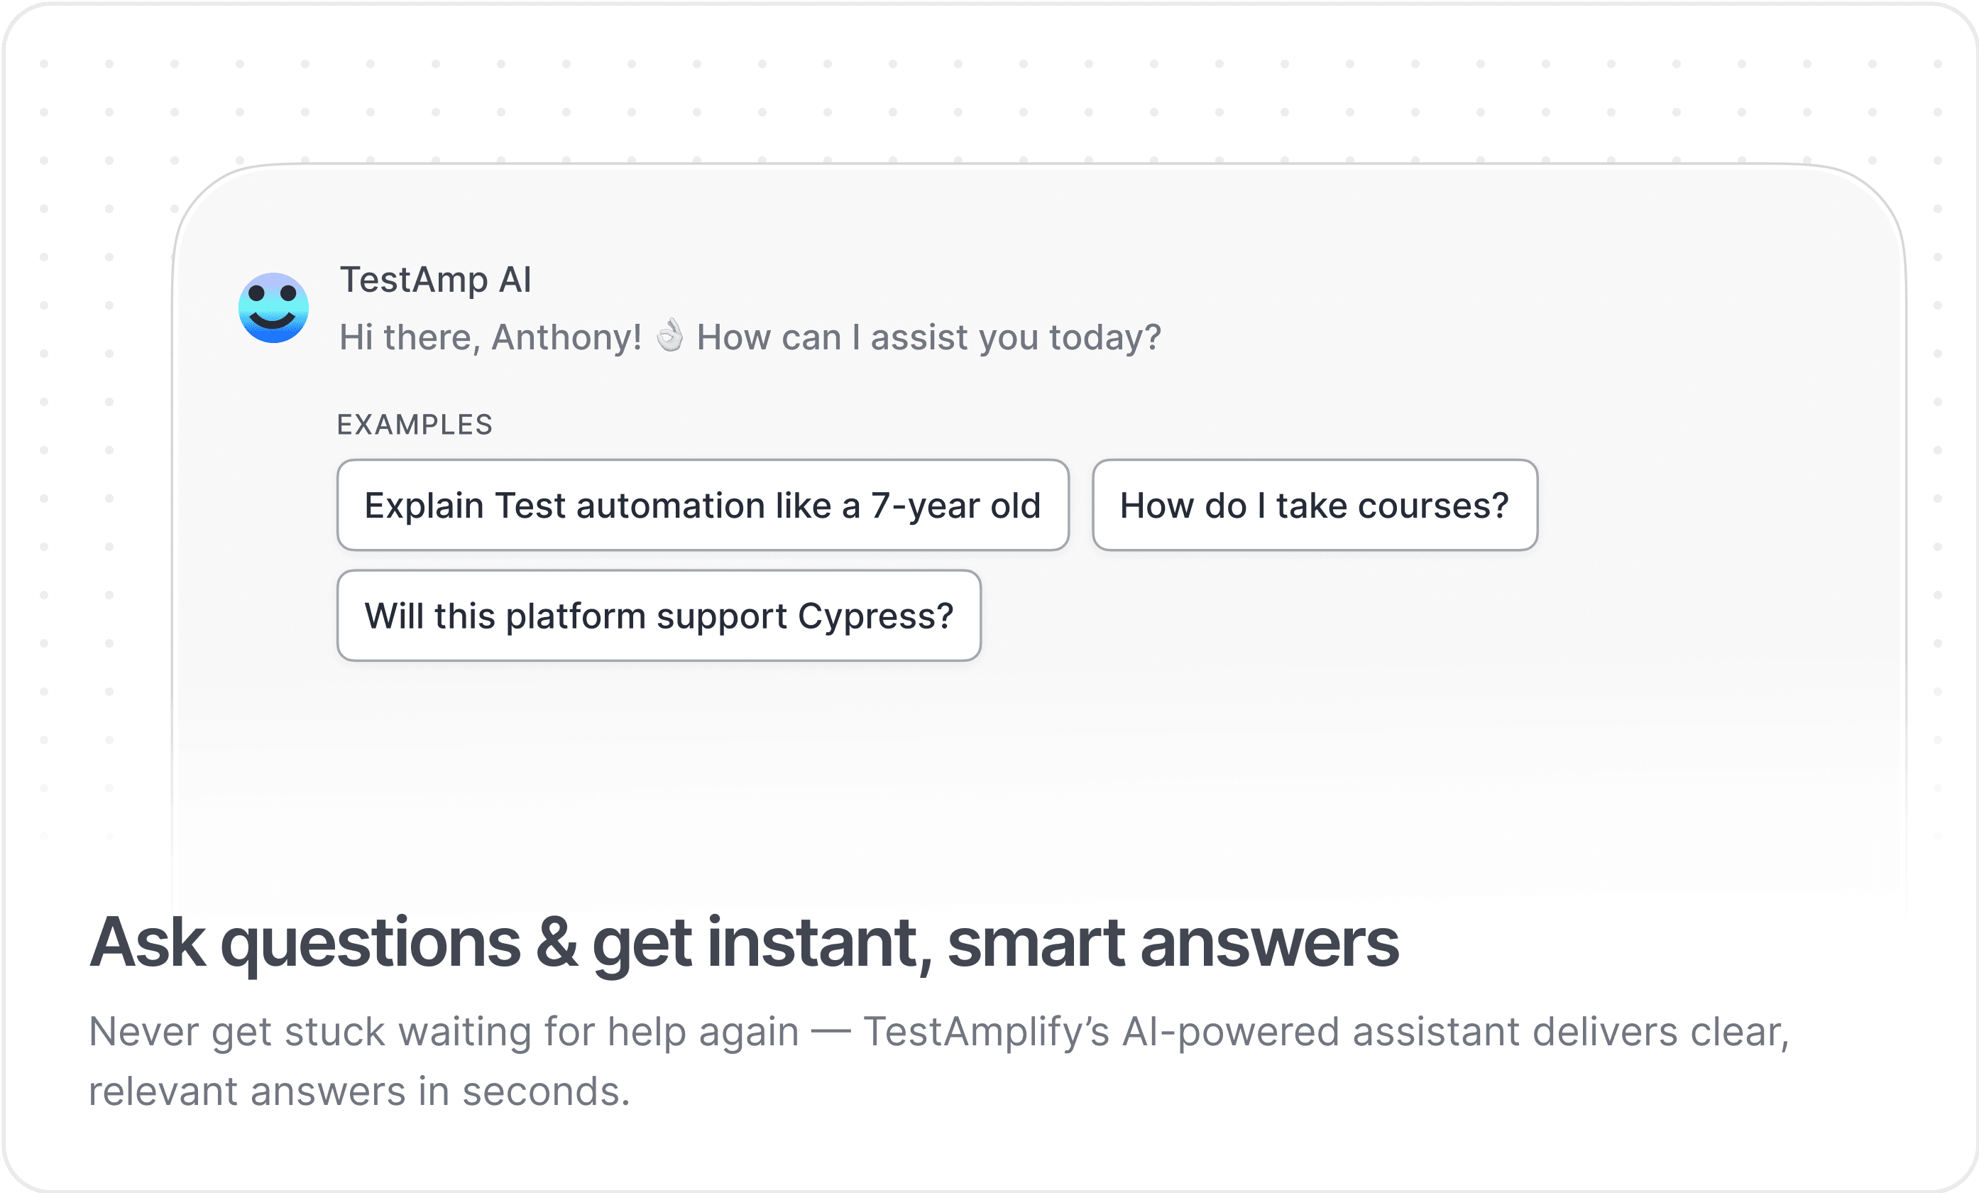The width and height of the screenshot is (1979, 1193).
Task: Click the TestAmp AI smiley avatar
Action: tap(273, 307)
